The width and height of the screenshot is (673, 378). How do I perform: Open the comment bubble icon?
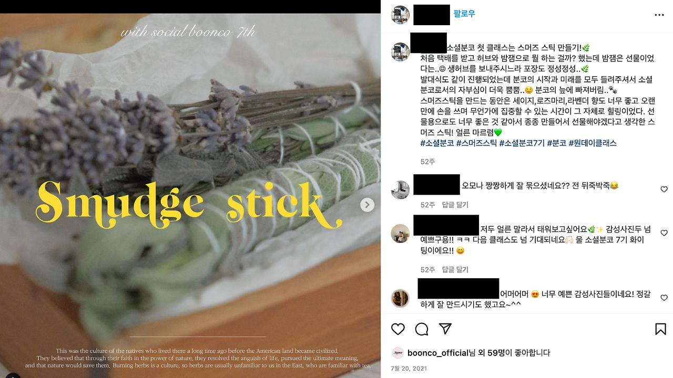click(x=422, y=329)
